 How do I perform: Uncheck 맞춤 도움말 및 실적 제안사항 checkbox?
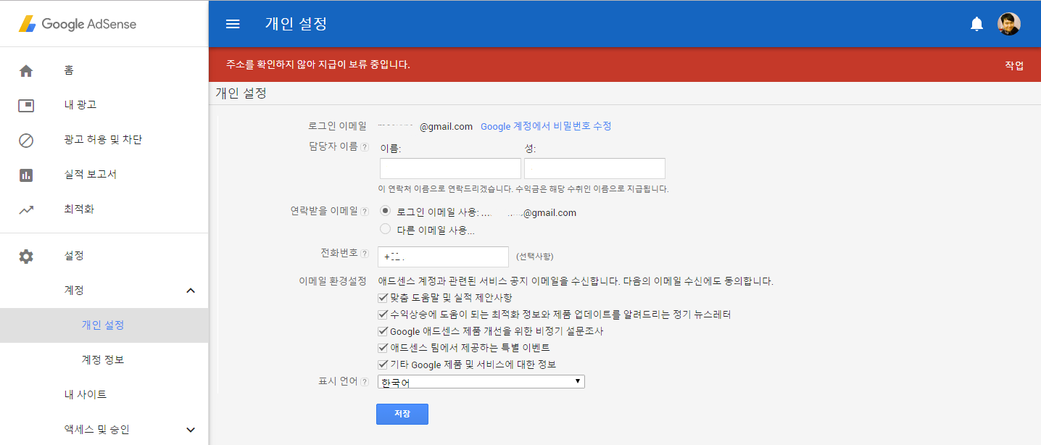pyautogui.click(x=383, y=298)
